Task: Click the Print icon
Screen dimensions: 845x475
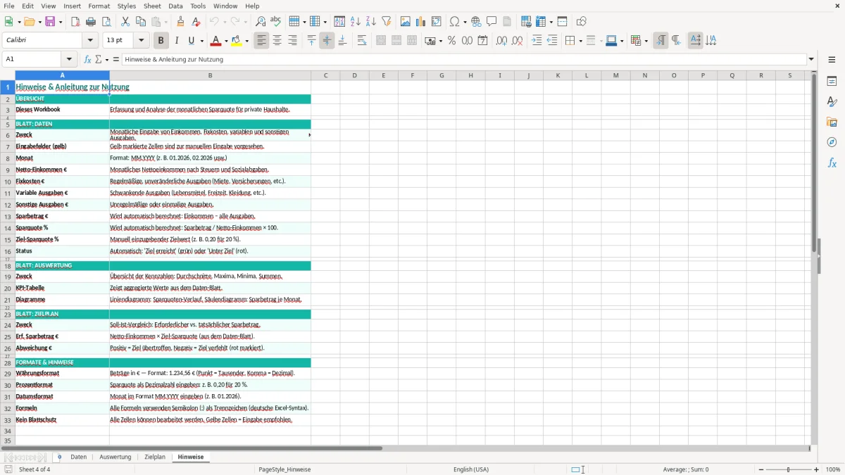Action: 90,22
